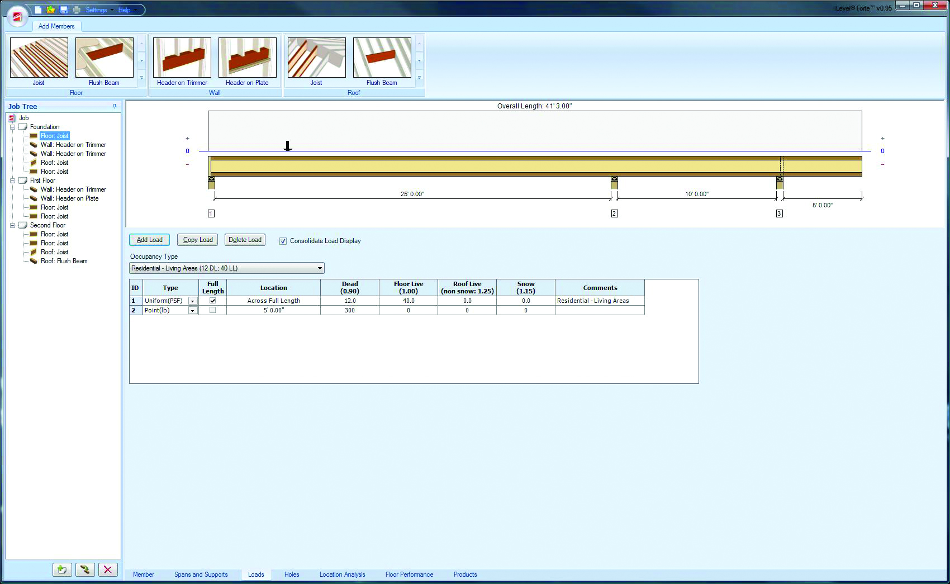Click the Add level button under Job Tree

tap(62, 569)
